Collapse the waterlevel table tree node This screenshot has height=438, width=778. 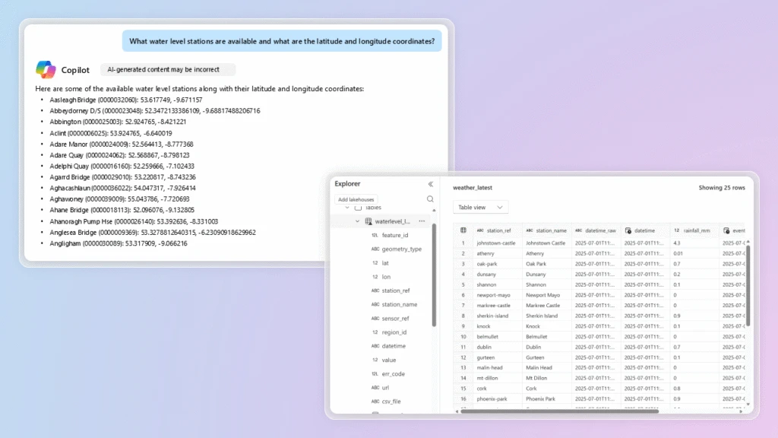(x=357, y=221)
